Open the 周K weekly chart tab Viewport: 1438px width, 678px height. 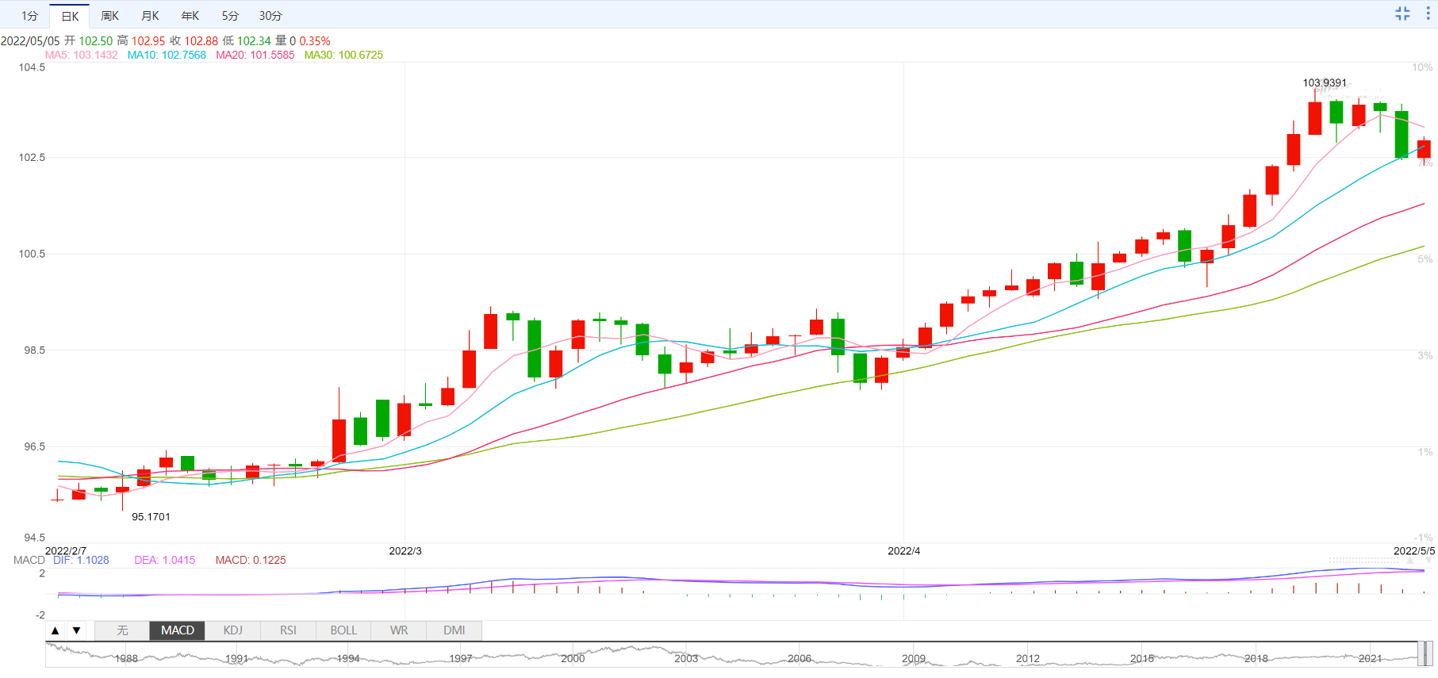pos(110,16)
